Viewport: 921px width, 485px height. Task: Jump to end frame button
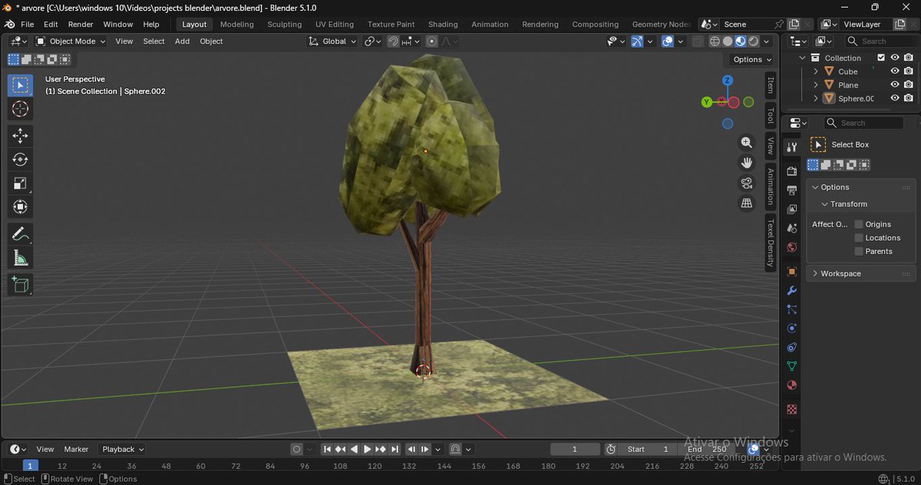(x=395, y=449)
